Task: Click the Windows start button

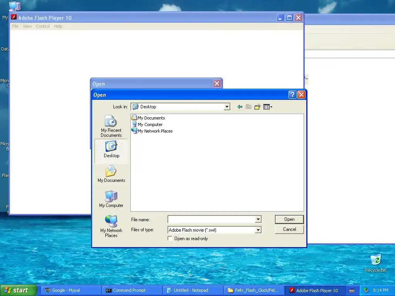Action: coord(18,290)
